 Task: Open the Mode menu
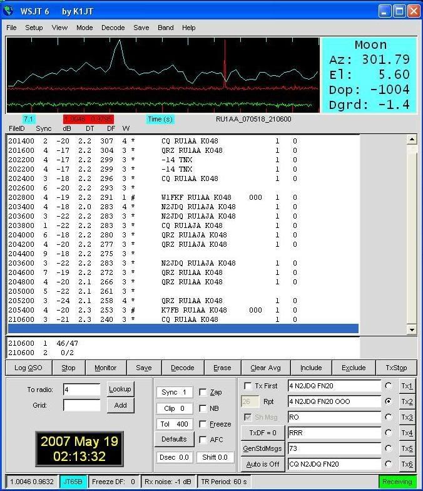[84, 28]
